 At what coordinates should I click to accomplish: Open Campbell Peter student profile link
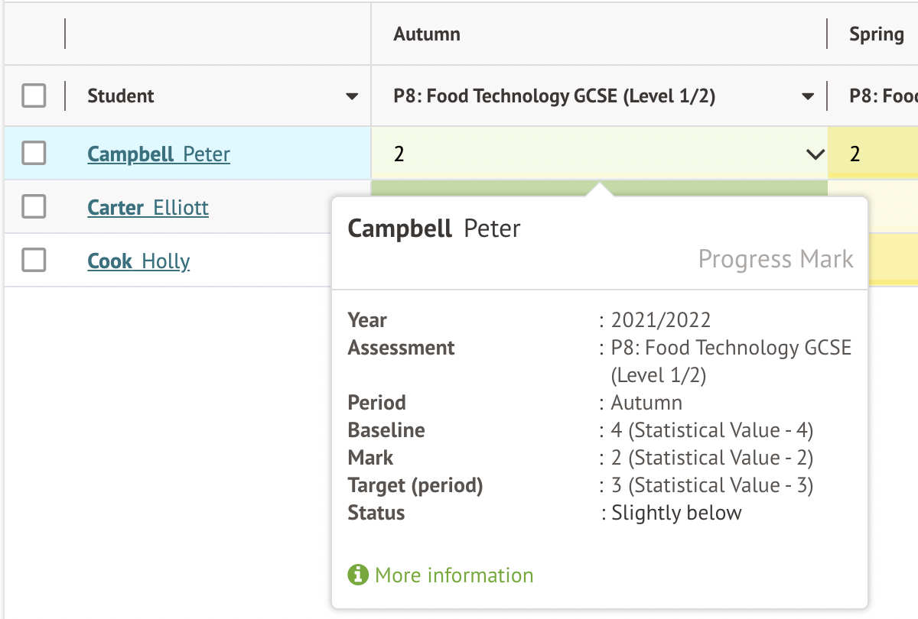[158, 154]
